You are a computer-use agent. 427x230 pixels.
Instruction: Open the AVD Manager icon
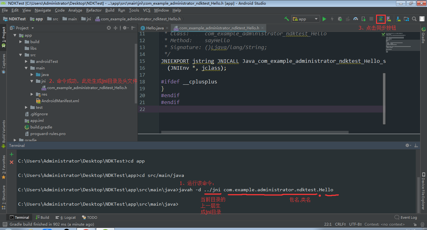coord(389,19)
